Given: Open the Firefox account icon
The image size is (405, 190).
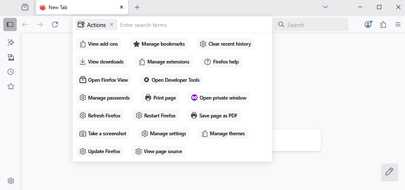Looking at the screenshot, I should pos(368,25).
